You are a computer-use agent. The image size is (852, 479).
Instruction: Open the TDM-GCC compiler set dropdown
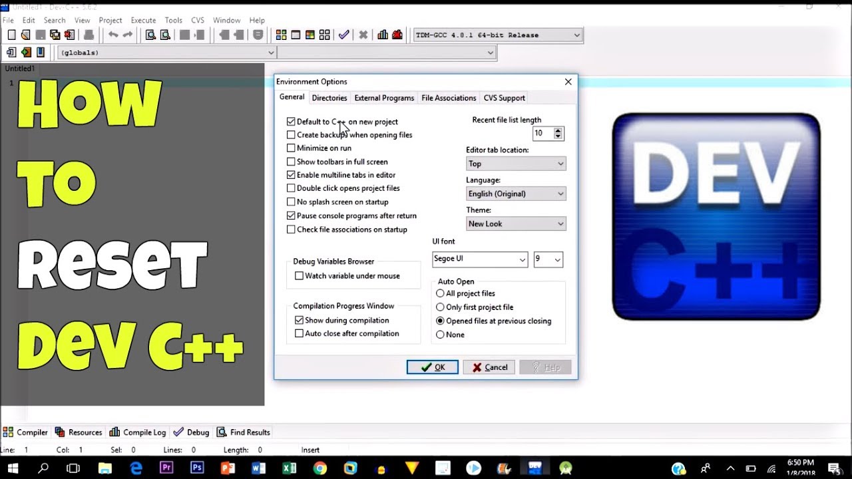498,35
